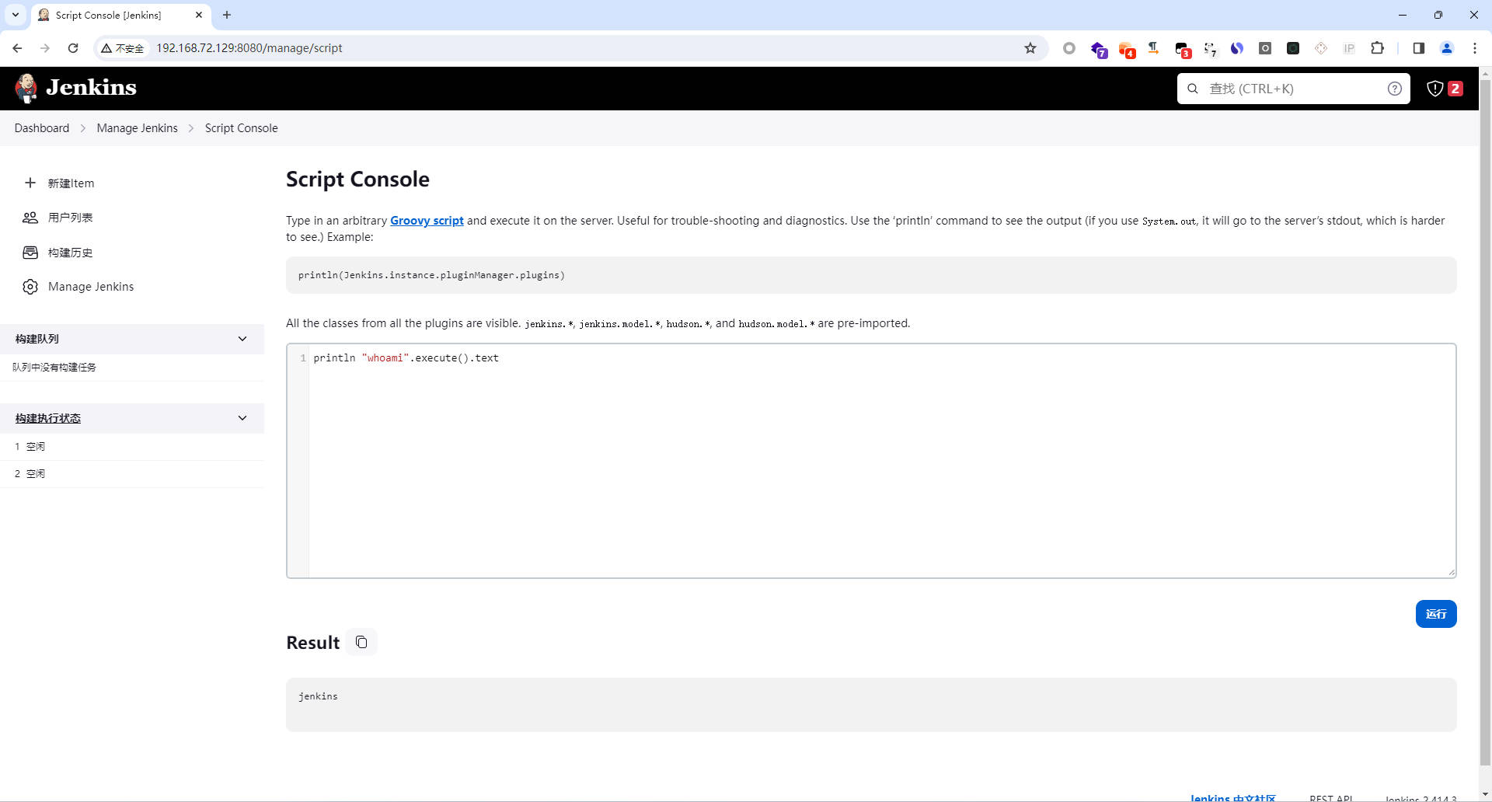The height and width of the screenshot is (802, 1492).
Task: Click the dark square extension icon
Action: pyautogui.click(x=1293, y=48)
